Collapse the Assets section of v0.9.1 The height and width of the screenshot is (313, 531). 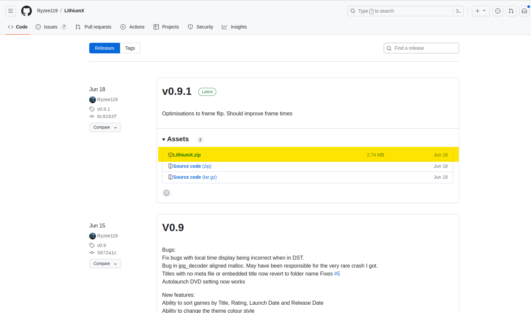pos(175,139)
